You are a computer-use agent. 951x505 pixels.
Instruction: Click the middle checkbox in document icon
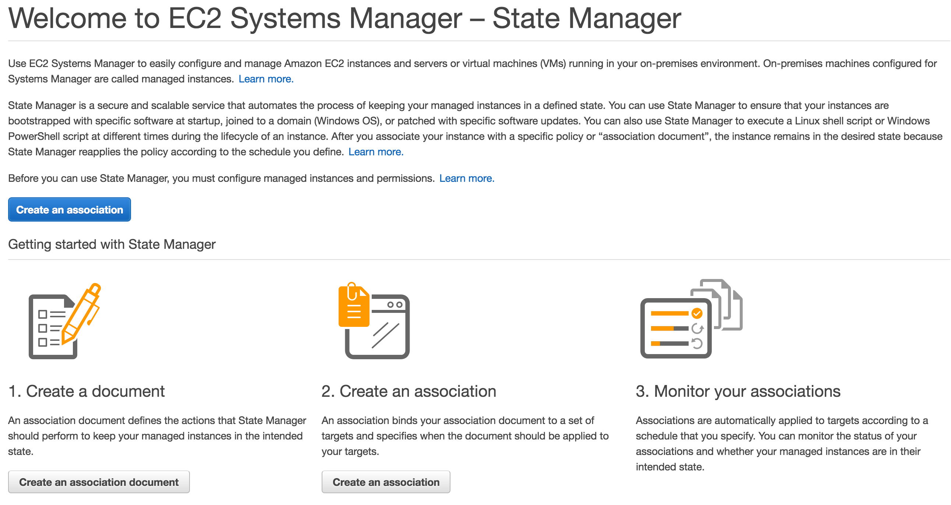tap(43, 328)
